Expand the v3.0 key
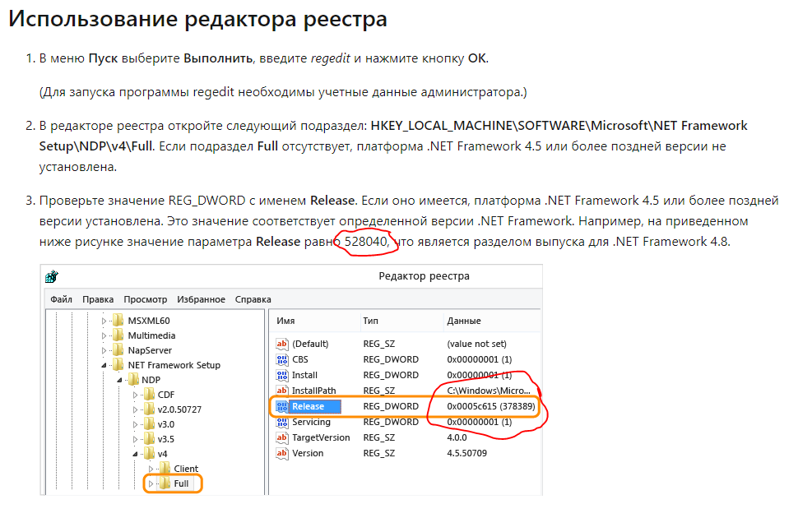 pyautogui.click(x=136, y=424)
